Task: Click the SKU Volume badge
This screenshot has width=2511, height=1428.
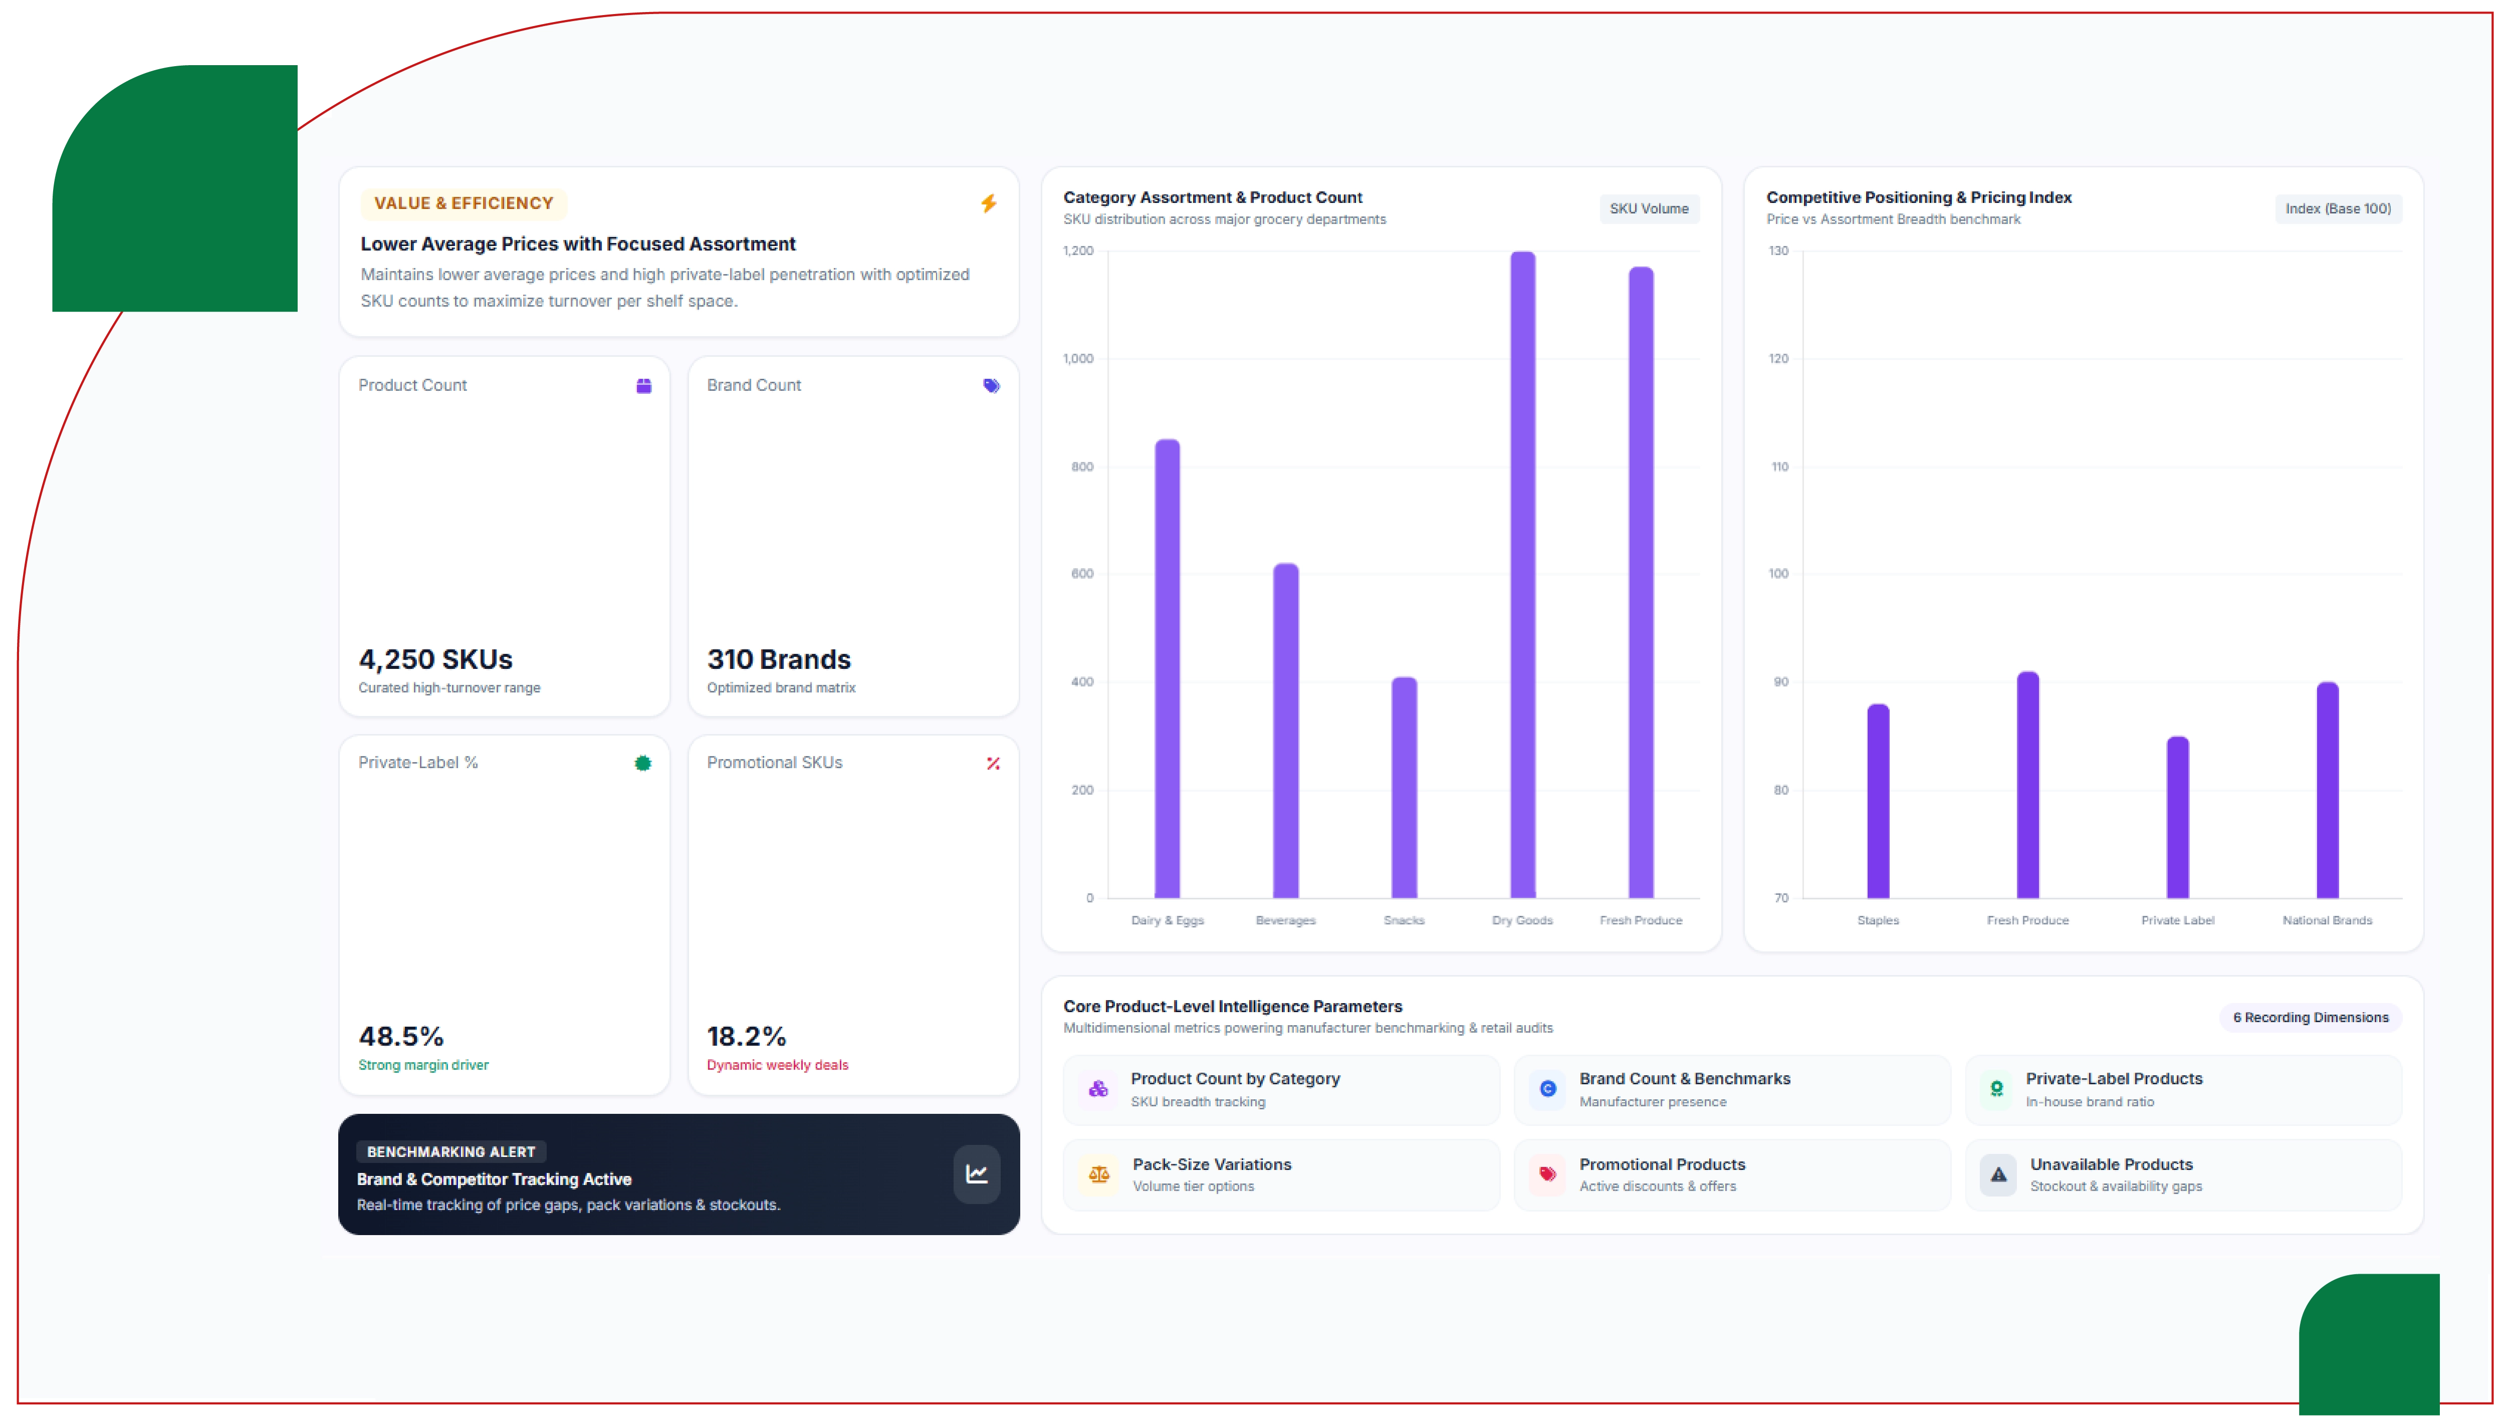Action: tap(1649, 209)
